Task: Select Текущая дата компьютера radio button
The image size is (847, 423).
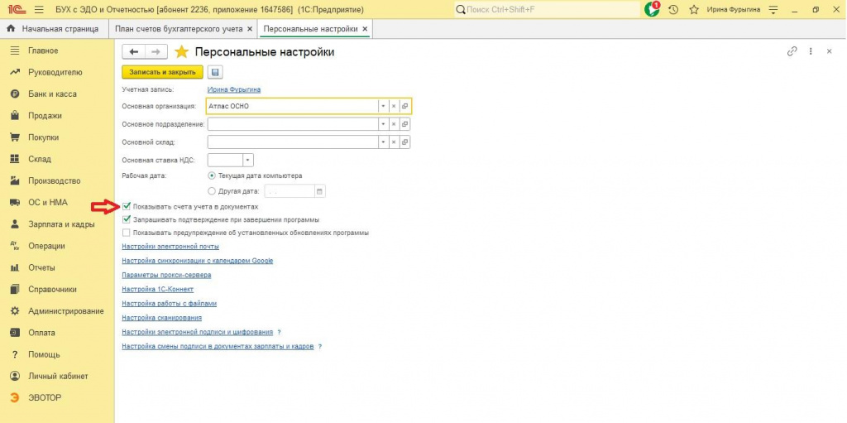Action: tap(212, 175)
